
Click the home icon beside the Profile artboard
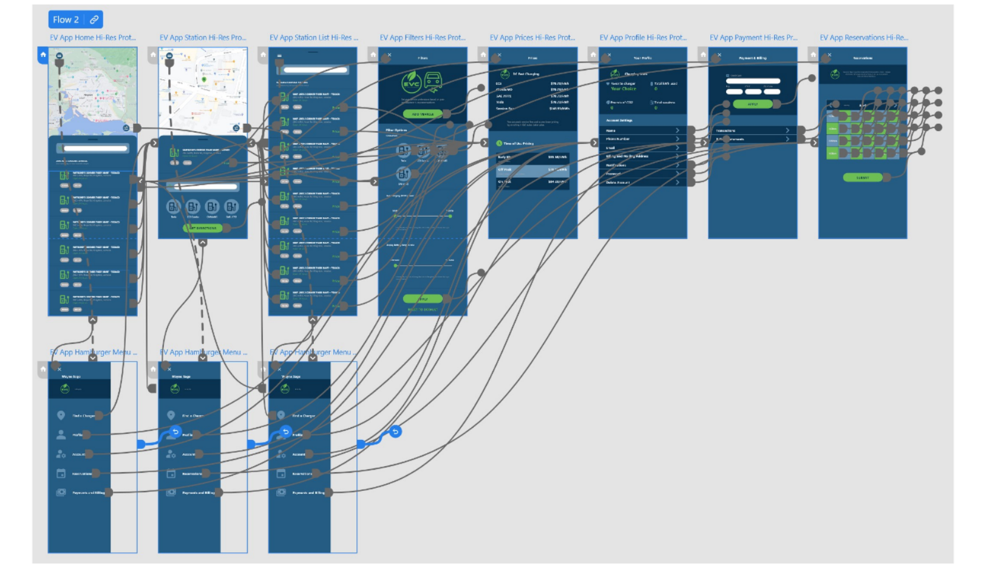(x=593, y=55)
